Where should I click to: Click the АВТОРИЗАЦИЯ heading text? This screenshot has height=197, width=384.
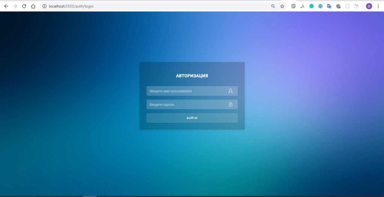coord(192,76)
